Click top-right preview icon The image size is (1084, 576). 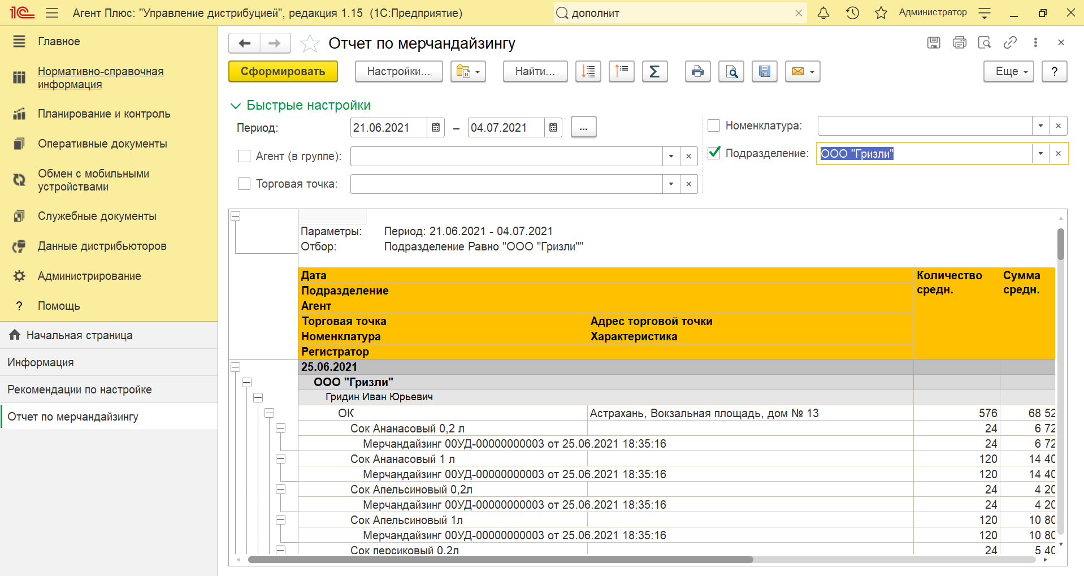(x=985, y=42)
